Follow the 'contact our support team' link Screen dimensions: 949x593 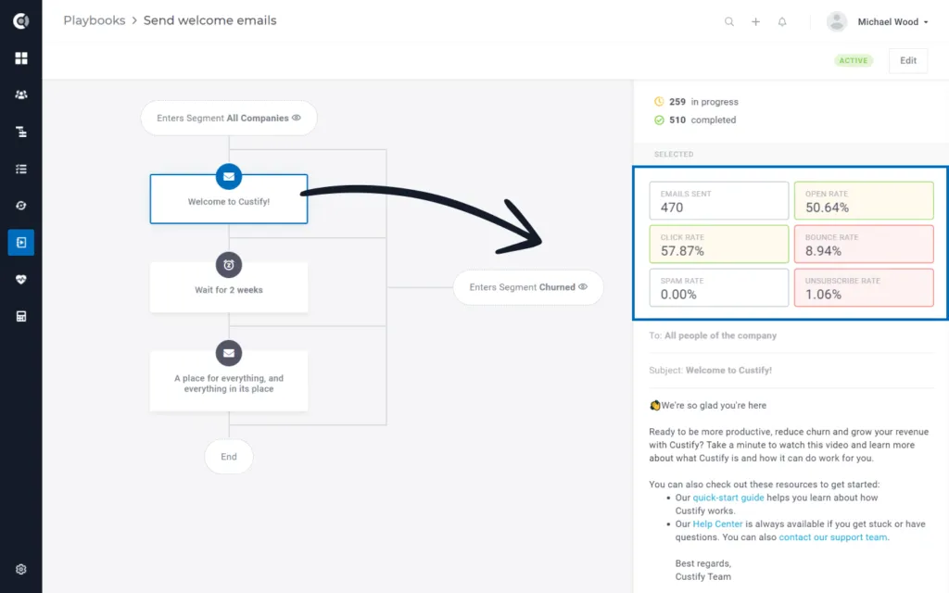click(x=833, y=537)
